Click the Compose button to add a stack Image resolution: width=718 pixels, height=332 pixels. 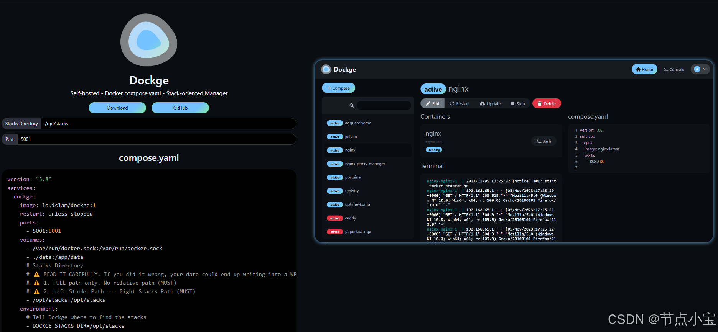(339, 88)
